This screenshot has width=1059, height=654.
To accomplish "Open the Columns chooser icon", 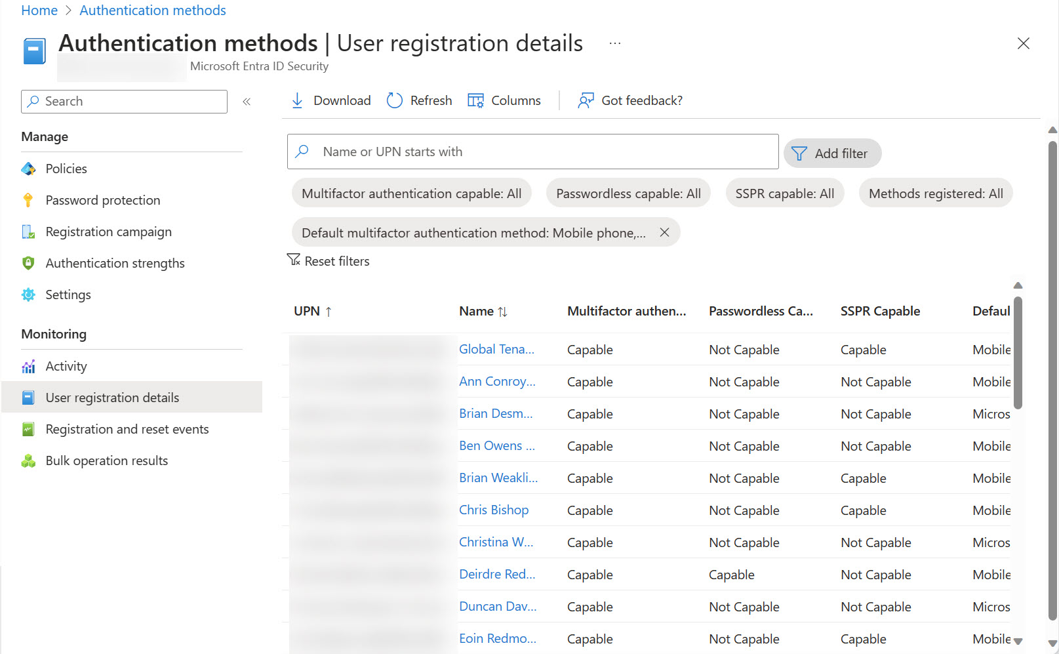I will click(475, 100).
